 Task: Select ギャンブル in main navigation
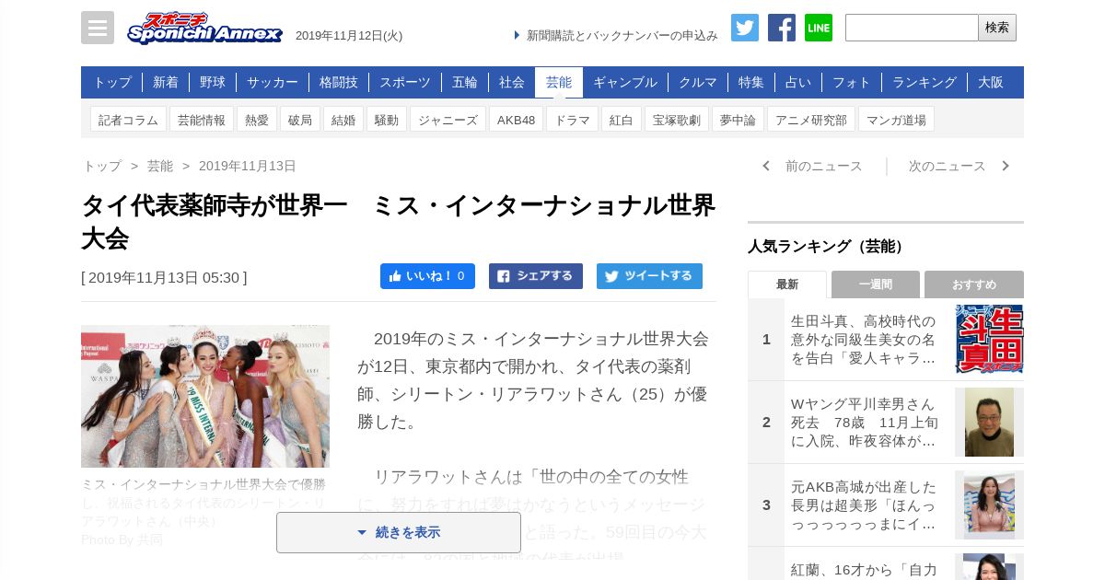(625, 82)
